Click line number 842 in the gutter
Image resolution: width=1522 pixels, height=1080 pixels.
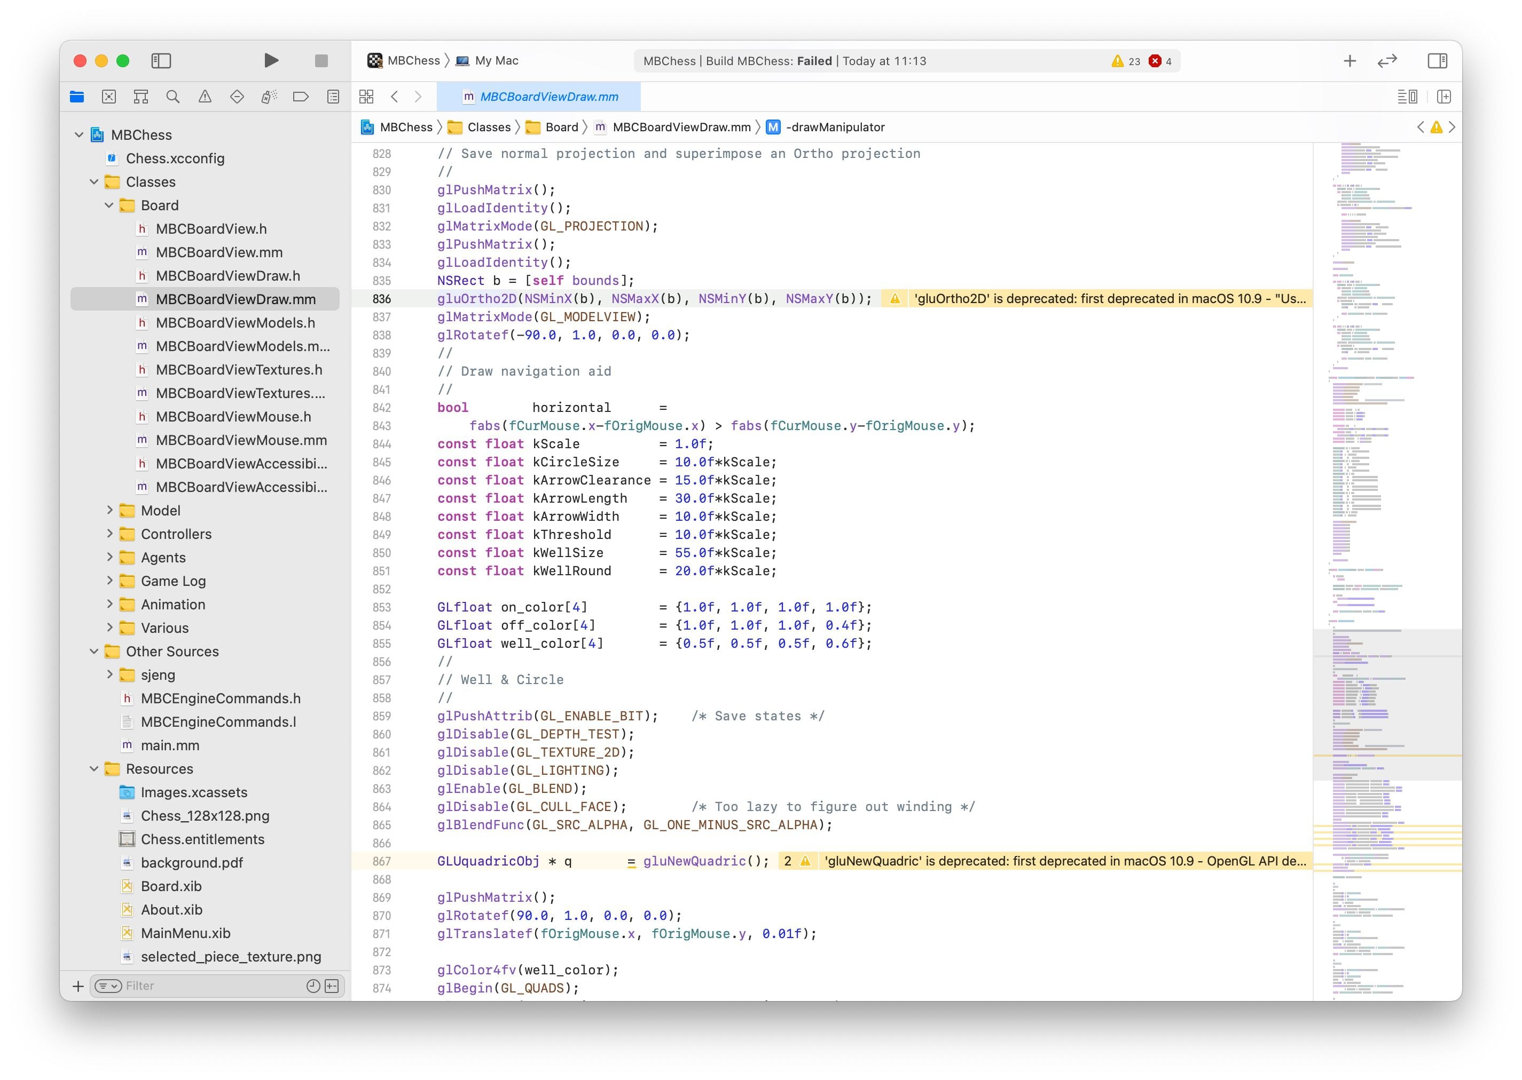pyautogui.click(x=381, y=408)
